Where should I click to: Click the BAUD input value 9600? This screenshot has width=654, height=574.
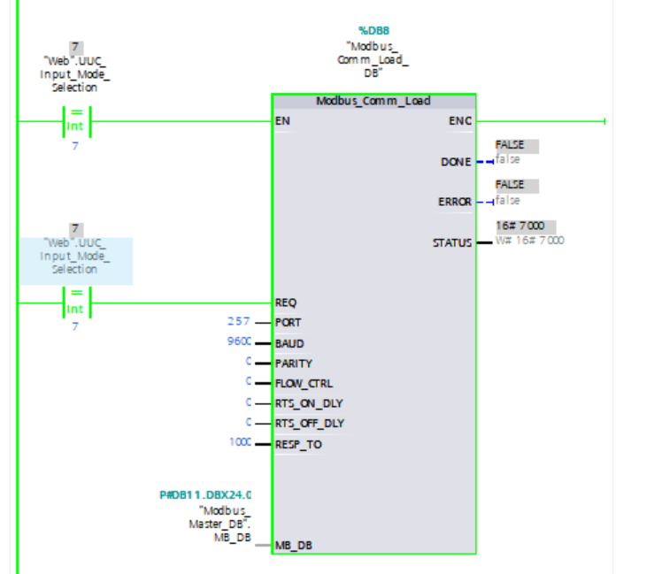(x=239, y=341)
